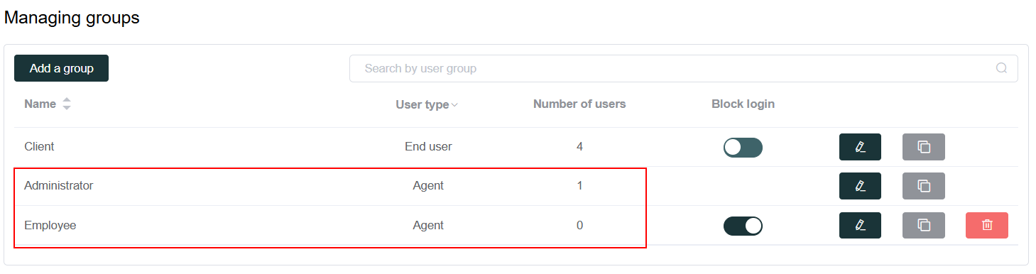Click the Block login column header

pos(743,104)
